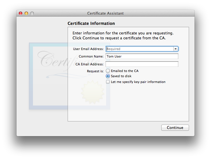This screenshot has height=159, width=211.
Task: Click the CA Email Address field
Action: tap(142, 64)
